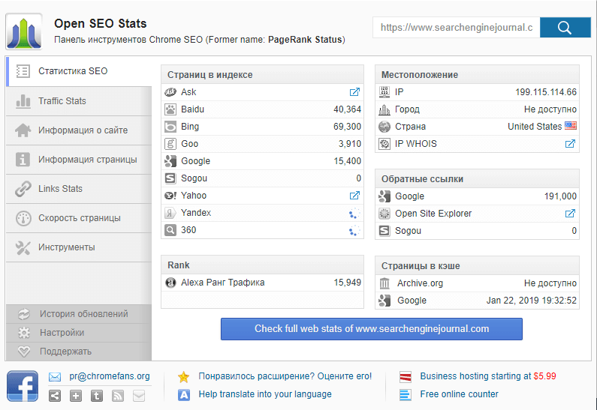
Task: Click the plus icon in footer
Action: [76, 396]
